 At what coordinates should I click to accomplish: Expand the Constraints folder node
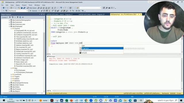[11, 74]
